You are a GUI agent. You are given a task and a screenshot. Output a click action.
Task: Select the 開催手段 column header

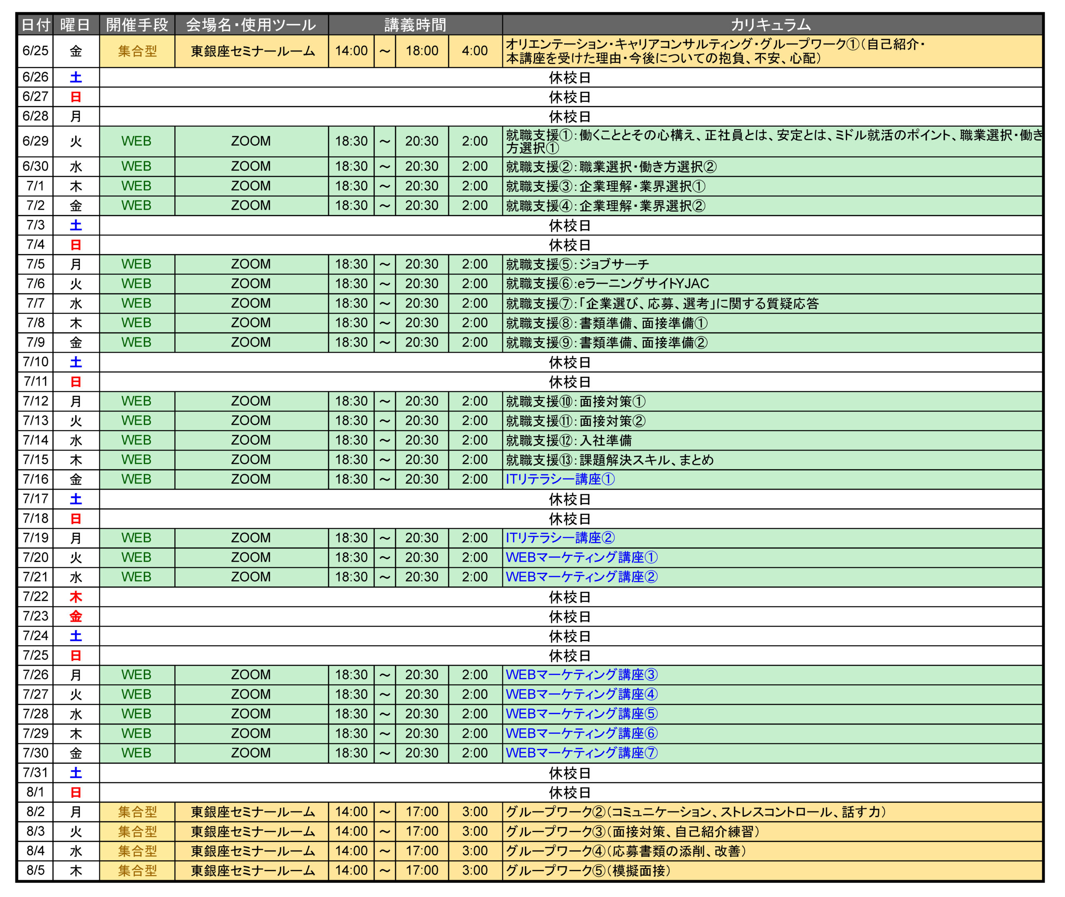pyautogui.click(x=137, y=25)
